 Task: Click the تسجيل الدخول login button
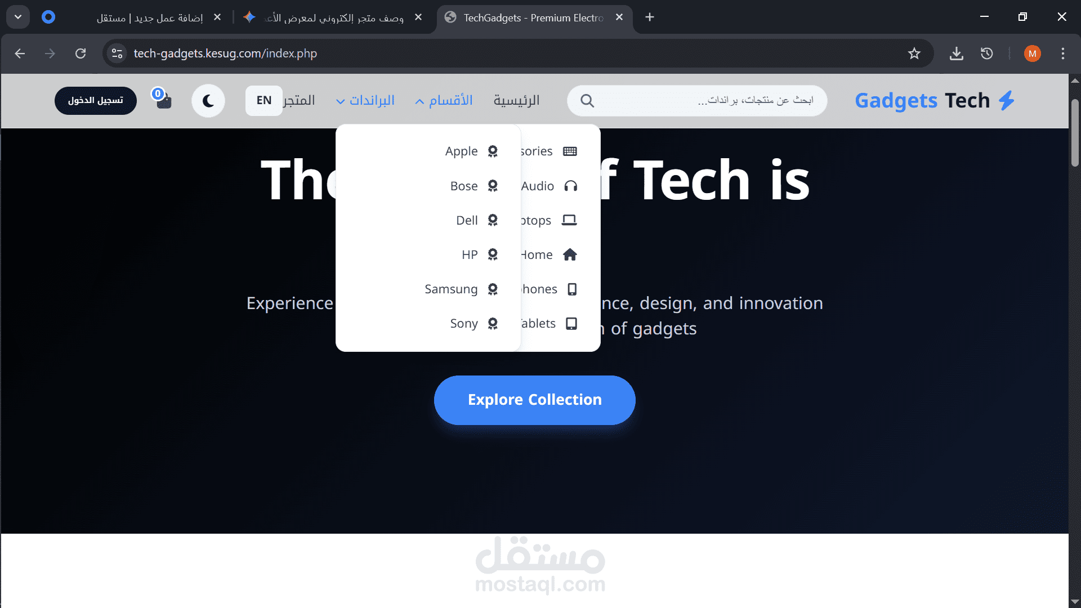pos(96,100)
